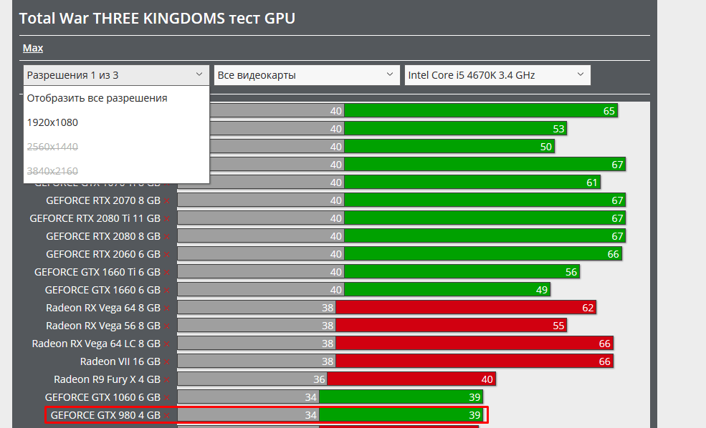Toggle the struck-through 2560x1440 option

pyautogui.click(x=116, y=147)
